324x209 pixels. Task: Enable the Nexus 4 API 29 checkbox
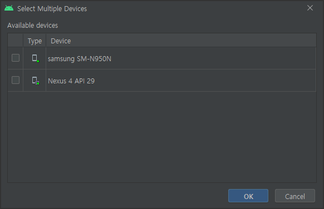coord(16,80)
